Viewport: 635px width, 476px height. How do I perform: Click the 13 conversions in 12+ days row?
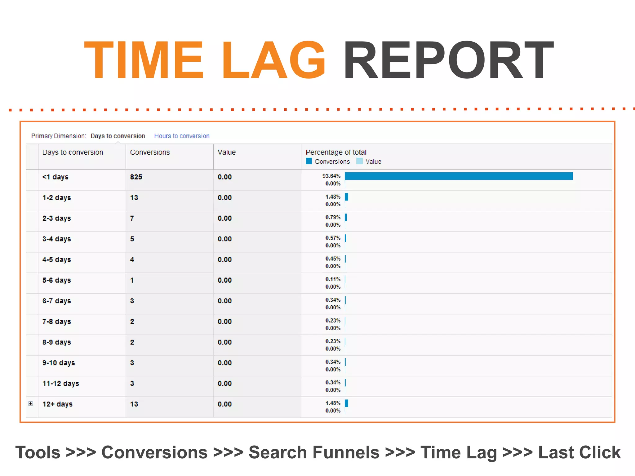tap(134, 404)
